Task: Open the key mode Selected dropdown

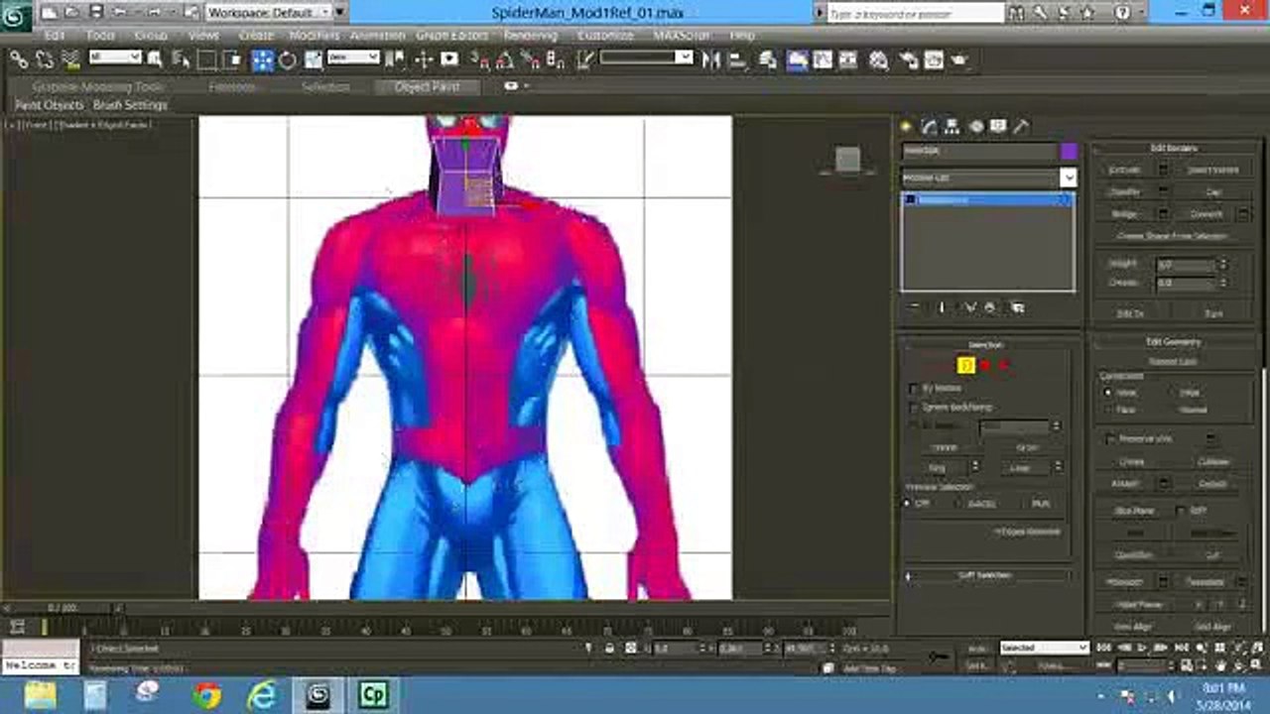Action: point(1044,648)
